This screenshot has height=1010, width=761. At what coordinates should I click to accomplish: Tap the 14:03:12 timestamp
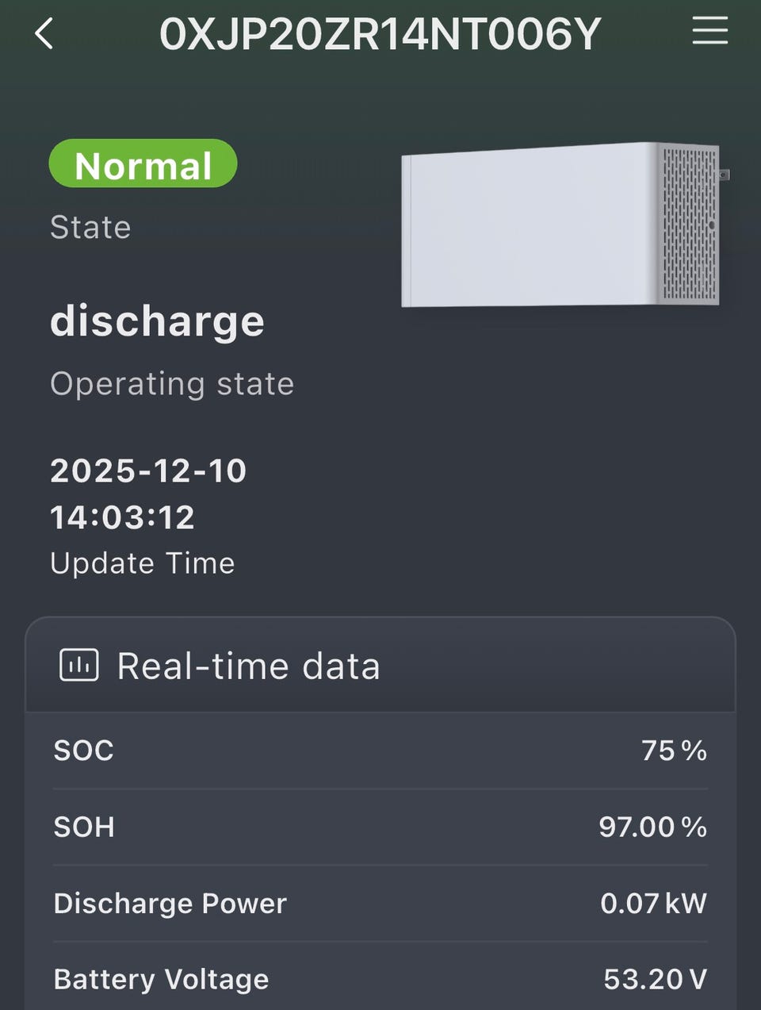click(122, 517)
